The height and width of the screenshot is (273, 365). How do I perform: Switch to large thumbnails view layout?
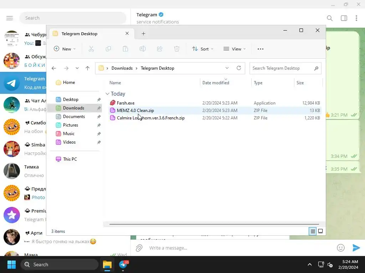(320, 231)
